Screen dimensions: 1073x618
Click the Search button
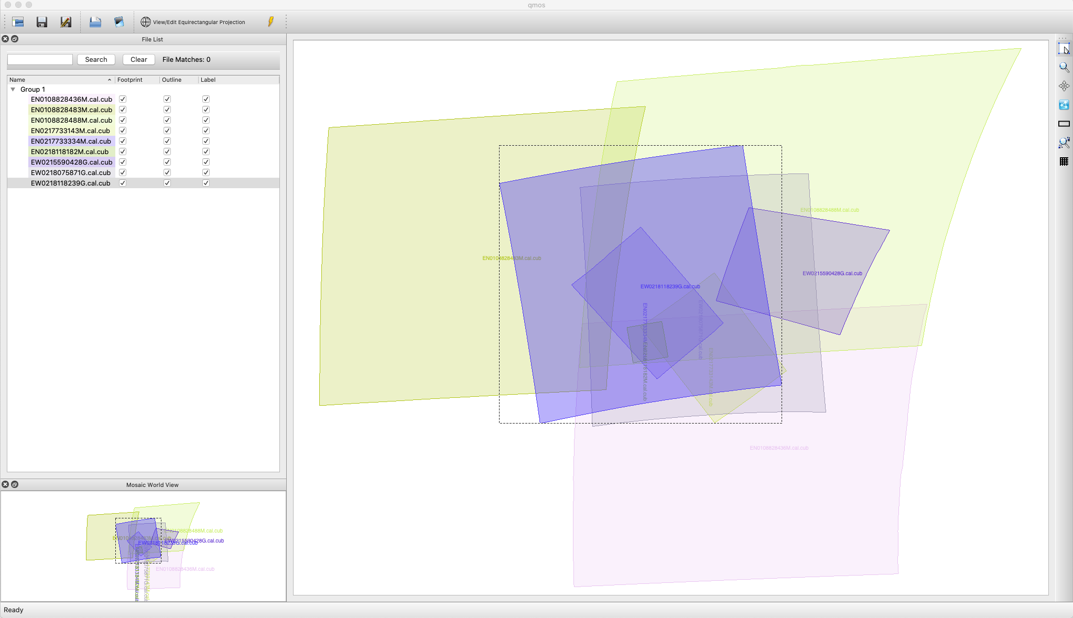point(96,60)
